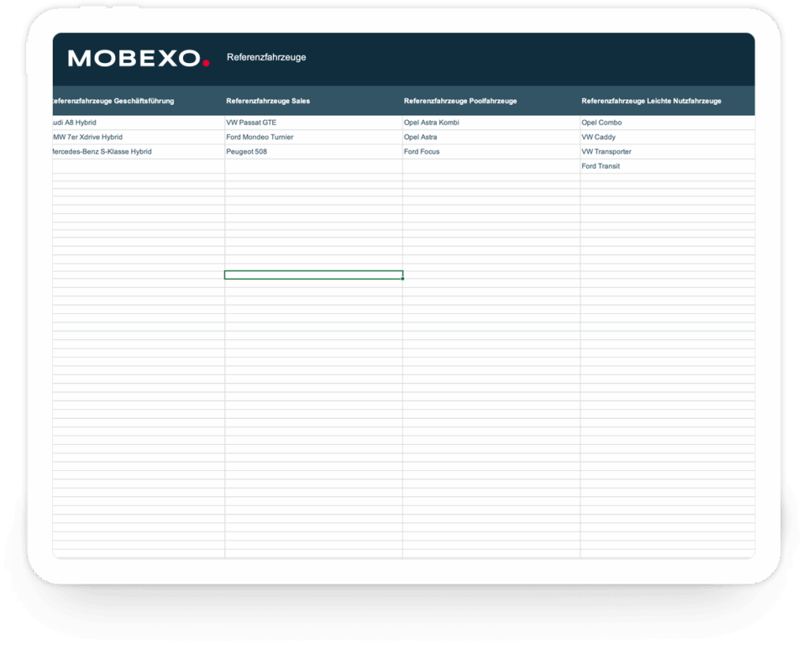Click the Referenzfahrzeuge title in the banner
Image resolution: width=808 pixels, height=654 pixels.
266,58
